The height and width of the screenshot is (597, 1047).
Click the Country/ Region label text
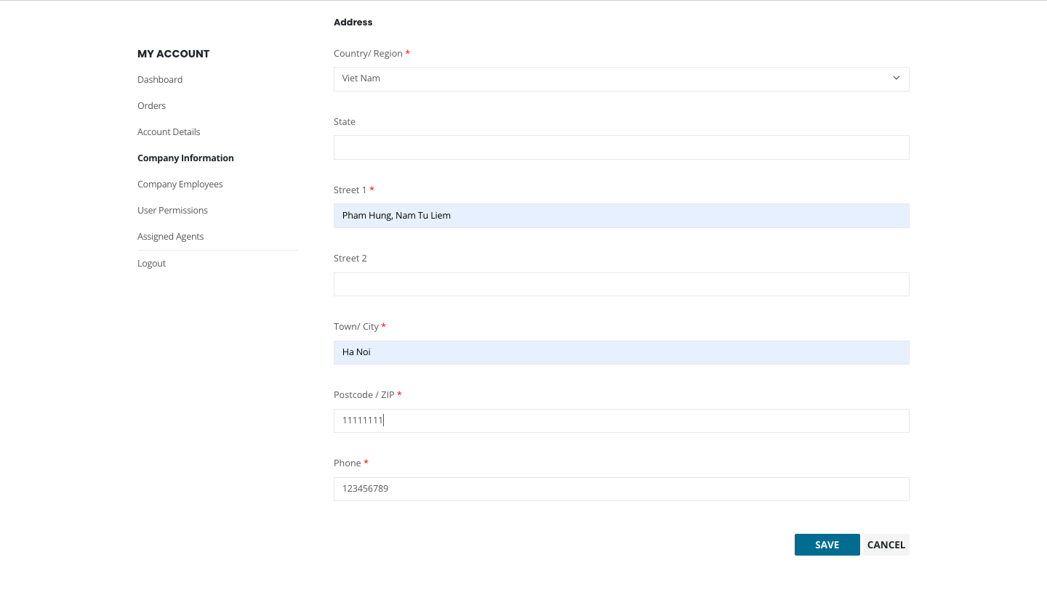point(367,54)
